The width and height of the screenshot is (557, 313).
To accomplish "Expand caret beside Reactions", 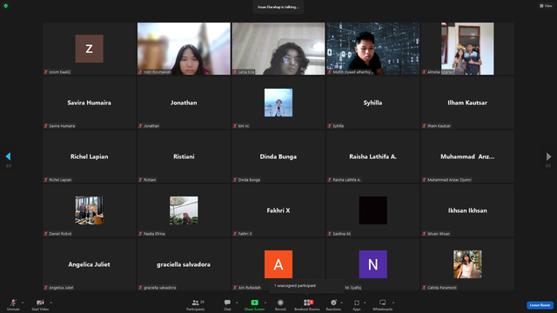I will click(x=342, y=303).
